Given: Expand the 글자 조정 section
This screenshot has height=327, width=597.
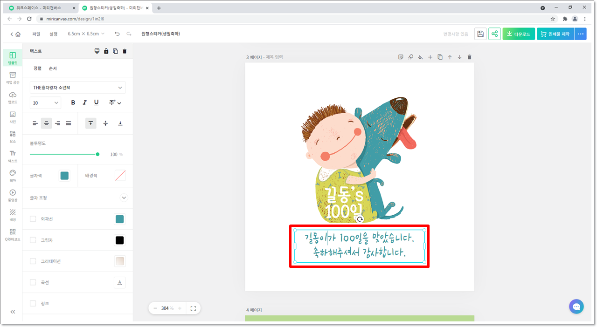Looking at the screenshot, I should pyautogui.click(x=124, y=198).
